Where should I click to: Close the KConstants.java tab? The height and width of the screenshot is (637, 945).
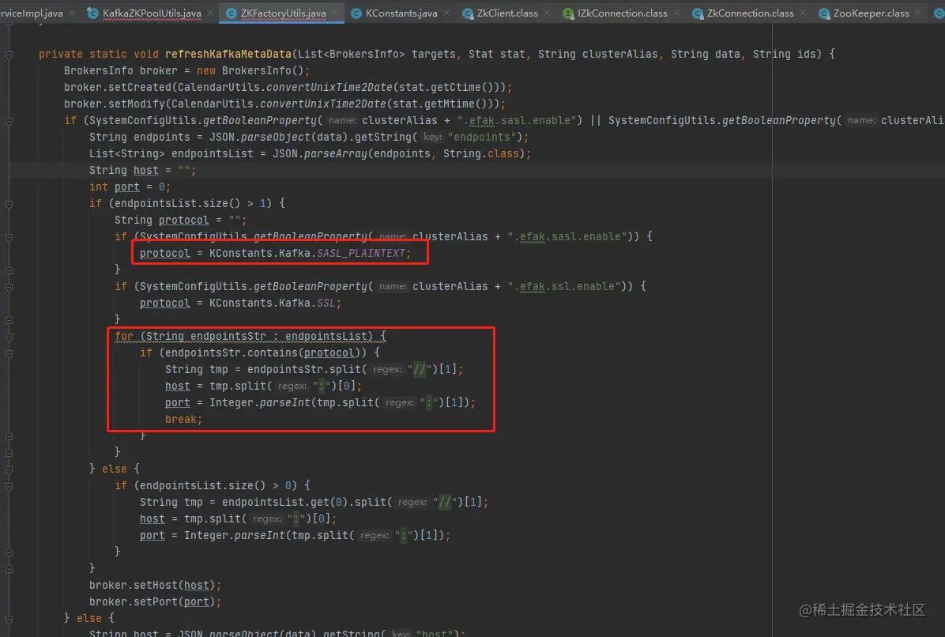pyautogui.click(x=446, y=13)
